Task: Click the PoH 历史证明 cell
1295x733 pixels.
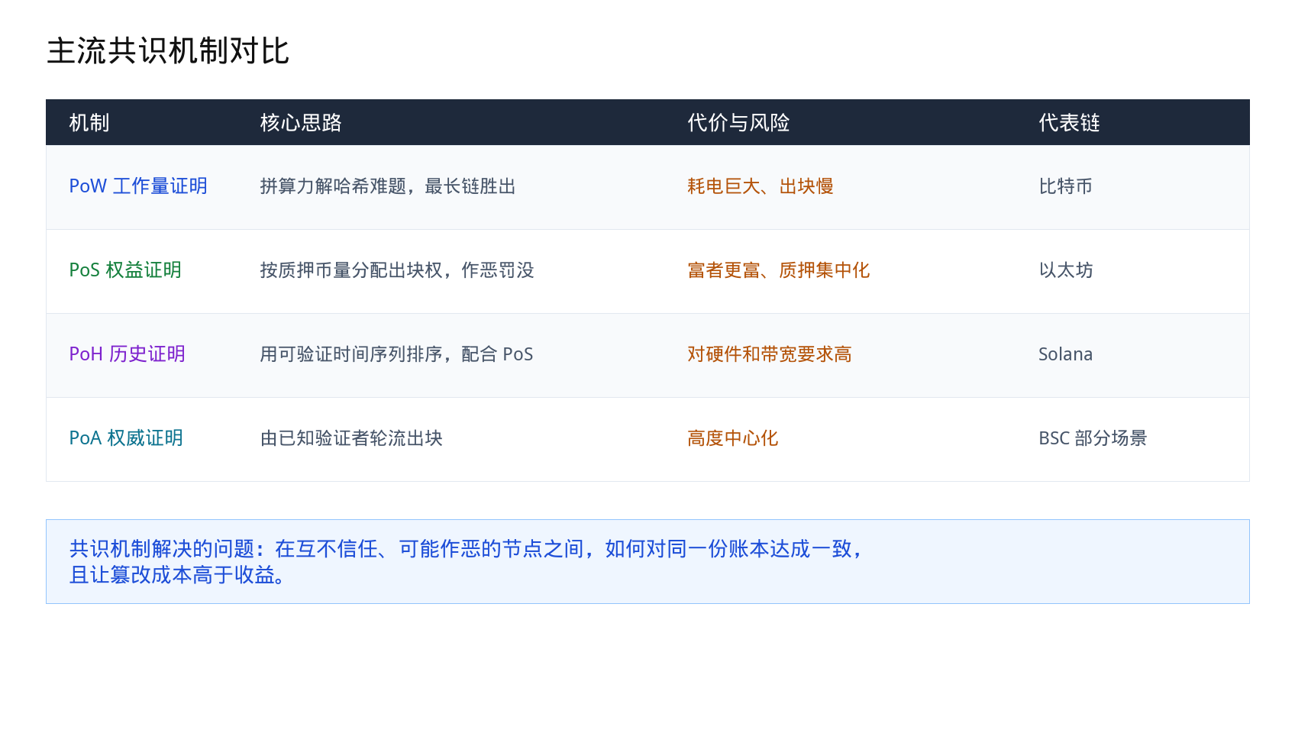Action: (x=127, y=354)
